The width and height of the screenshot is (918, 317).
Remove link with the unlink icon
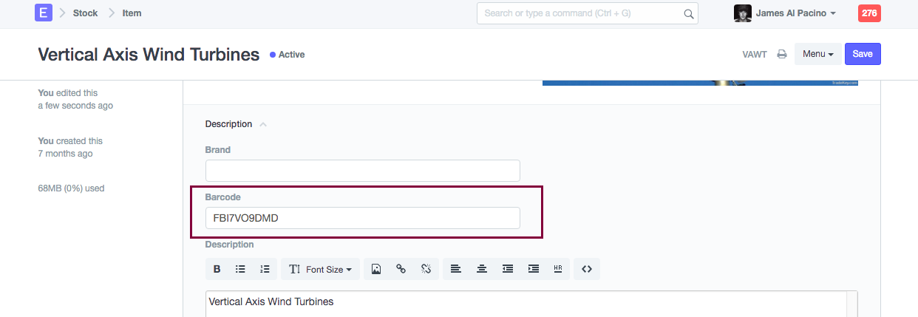click(x=426, y=269)
